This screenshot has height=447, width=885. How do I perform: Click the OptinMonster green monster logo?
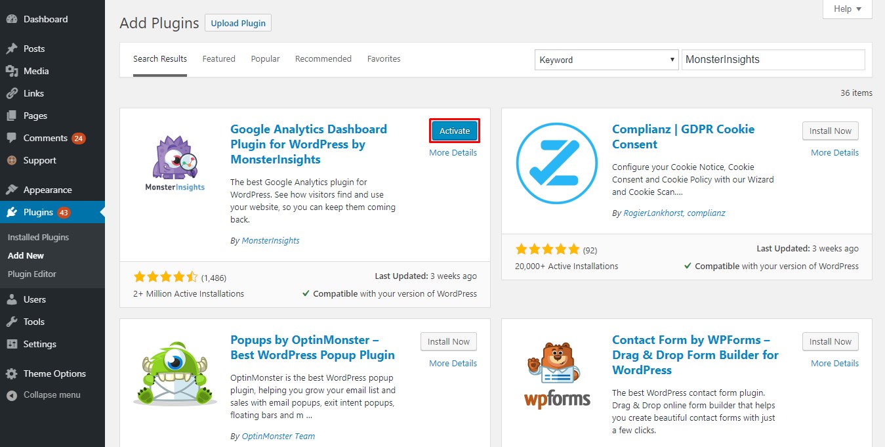(175, 373)
